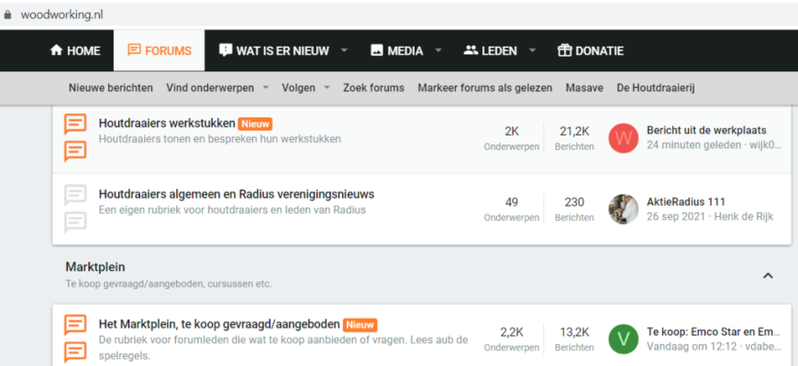Click the red W user avatar
Viewport: 798px width, 366px height.
pos(624,138)
